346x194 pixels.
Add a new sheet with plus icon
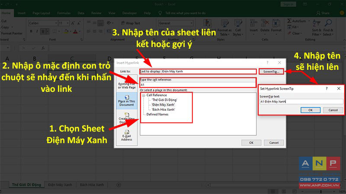click(x=119, y=185)
